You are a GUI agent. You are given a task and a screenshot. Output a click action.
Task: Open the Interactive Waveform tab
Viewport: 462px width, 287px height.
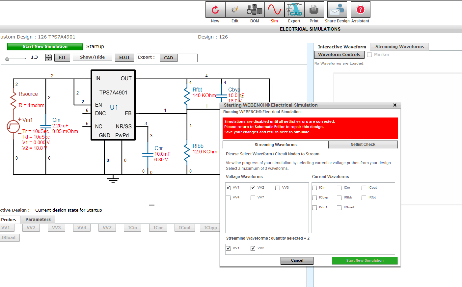tap(342, 47)
